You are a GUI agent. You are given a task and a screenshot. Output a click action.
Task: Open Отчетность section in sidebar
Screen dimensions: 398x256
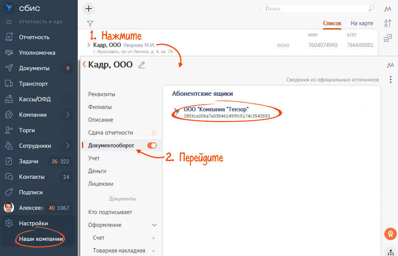34,37
